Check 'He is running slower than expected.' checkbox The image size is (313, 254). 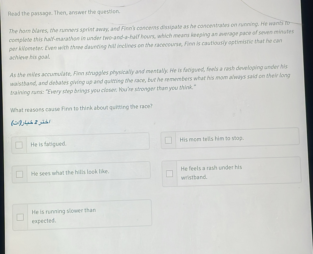click(20, 217)
